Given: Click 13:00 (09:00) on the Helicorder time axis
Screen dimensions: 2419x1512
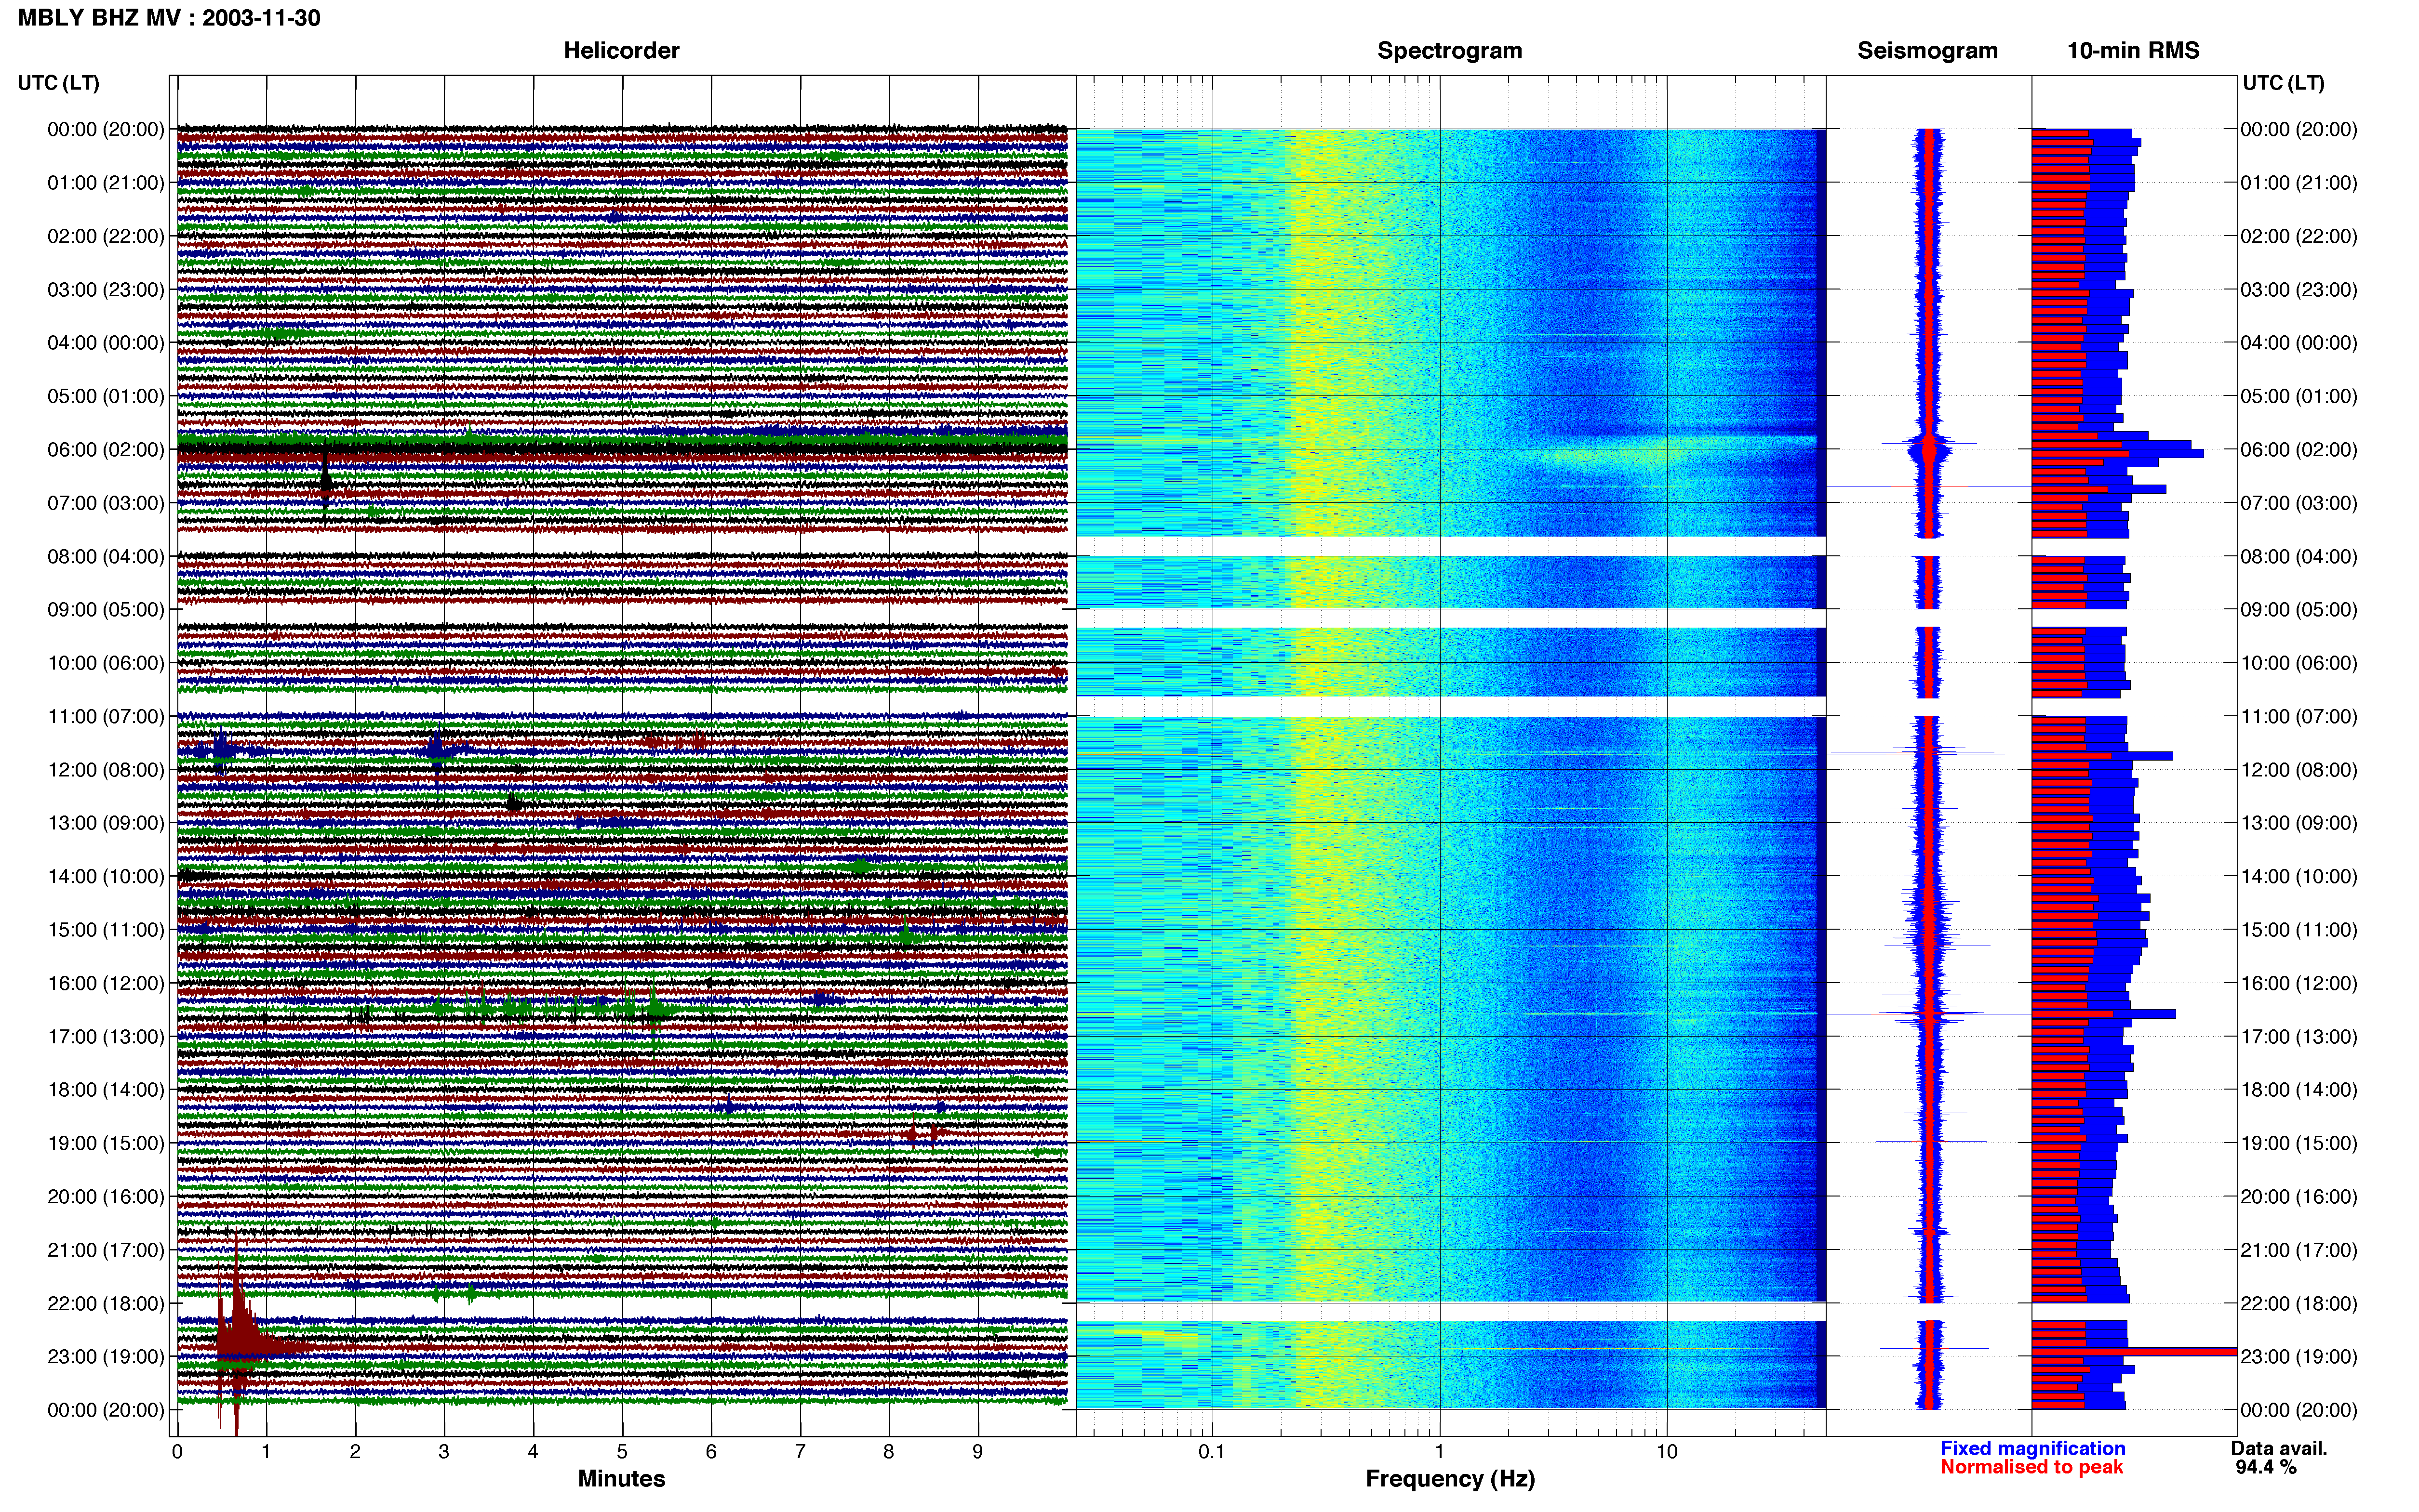Looking at the screenshot, I should (106, 823).
